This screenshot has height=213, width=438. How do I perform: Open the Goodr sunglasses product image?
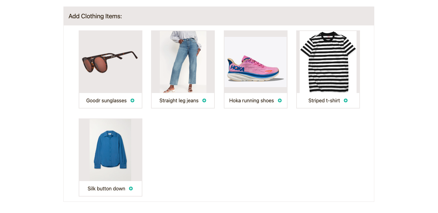(x=110, y=61)
